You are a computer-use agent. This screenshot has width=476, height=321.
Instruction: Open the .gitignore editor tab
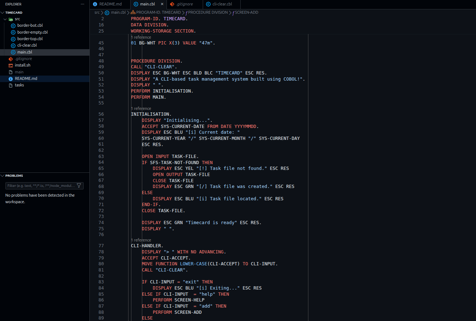tap(184, 4)
